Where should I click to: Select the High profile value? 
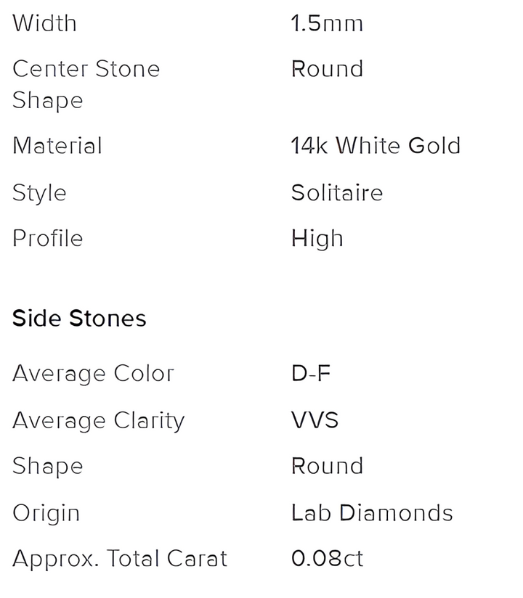pos(317,239)
